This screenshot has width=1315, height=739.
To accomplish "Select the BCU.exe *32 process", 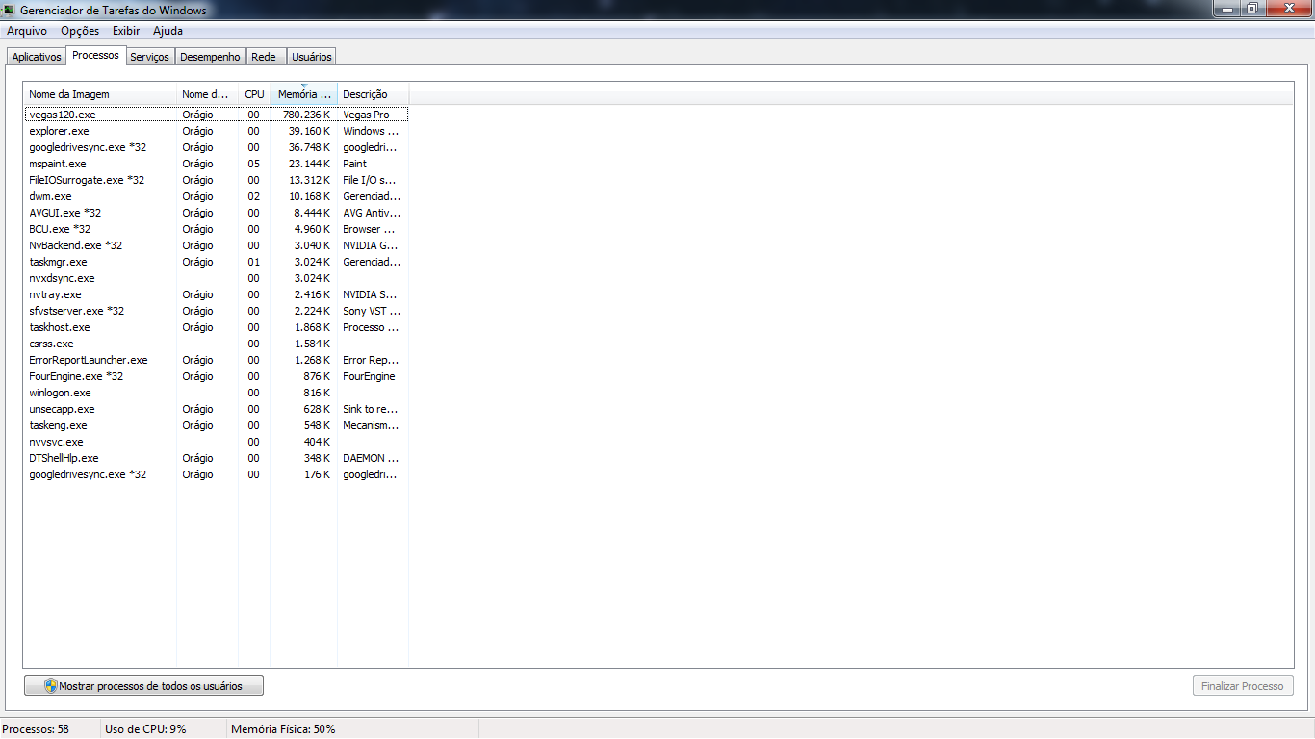I will coord(216,229).
